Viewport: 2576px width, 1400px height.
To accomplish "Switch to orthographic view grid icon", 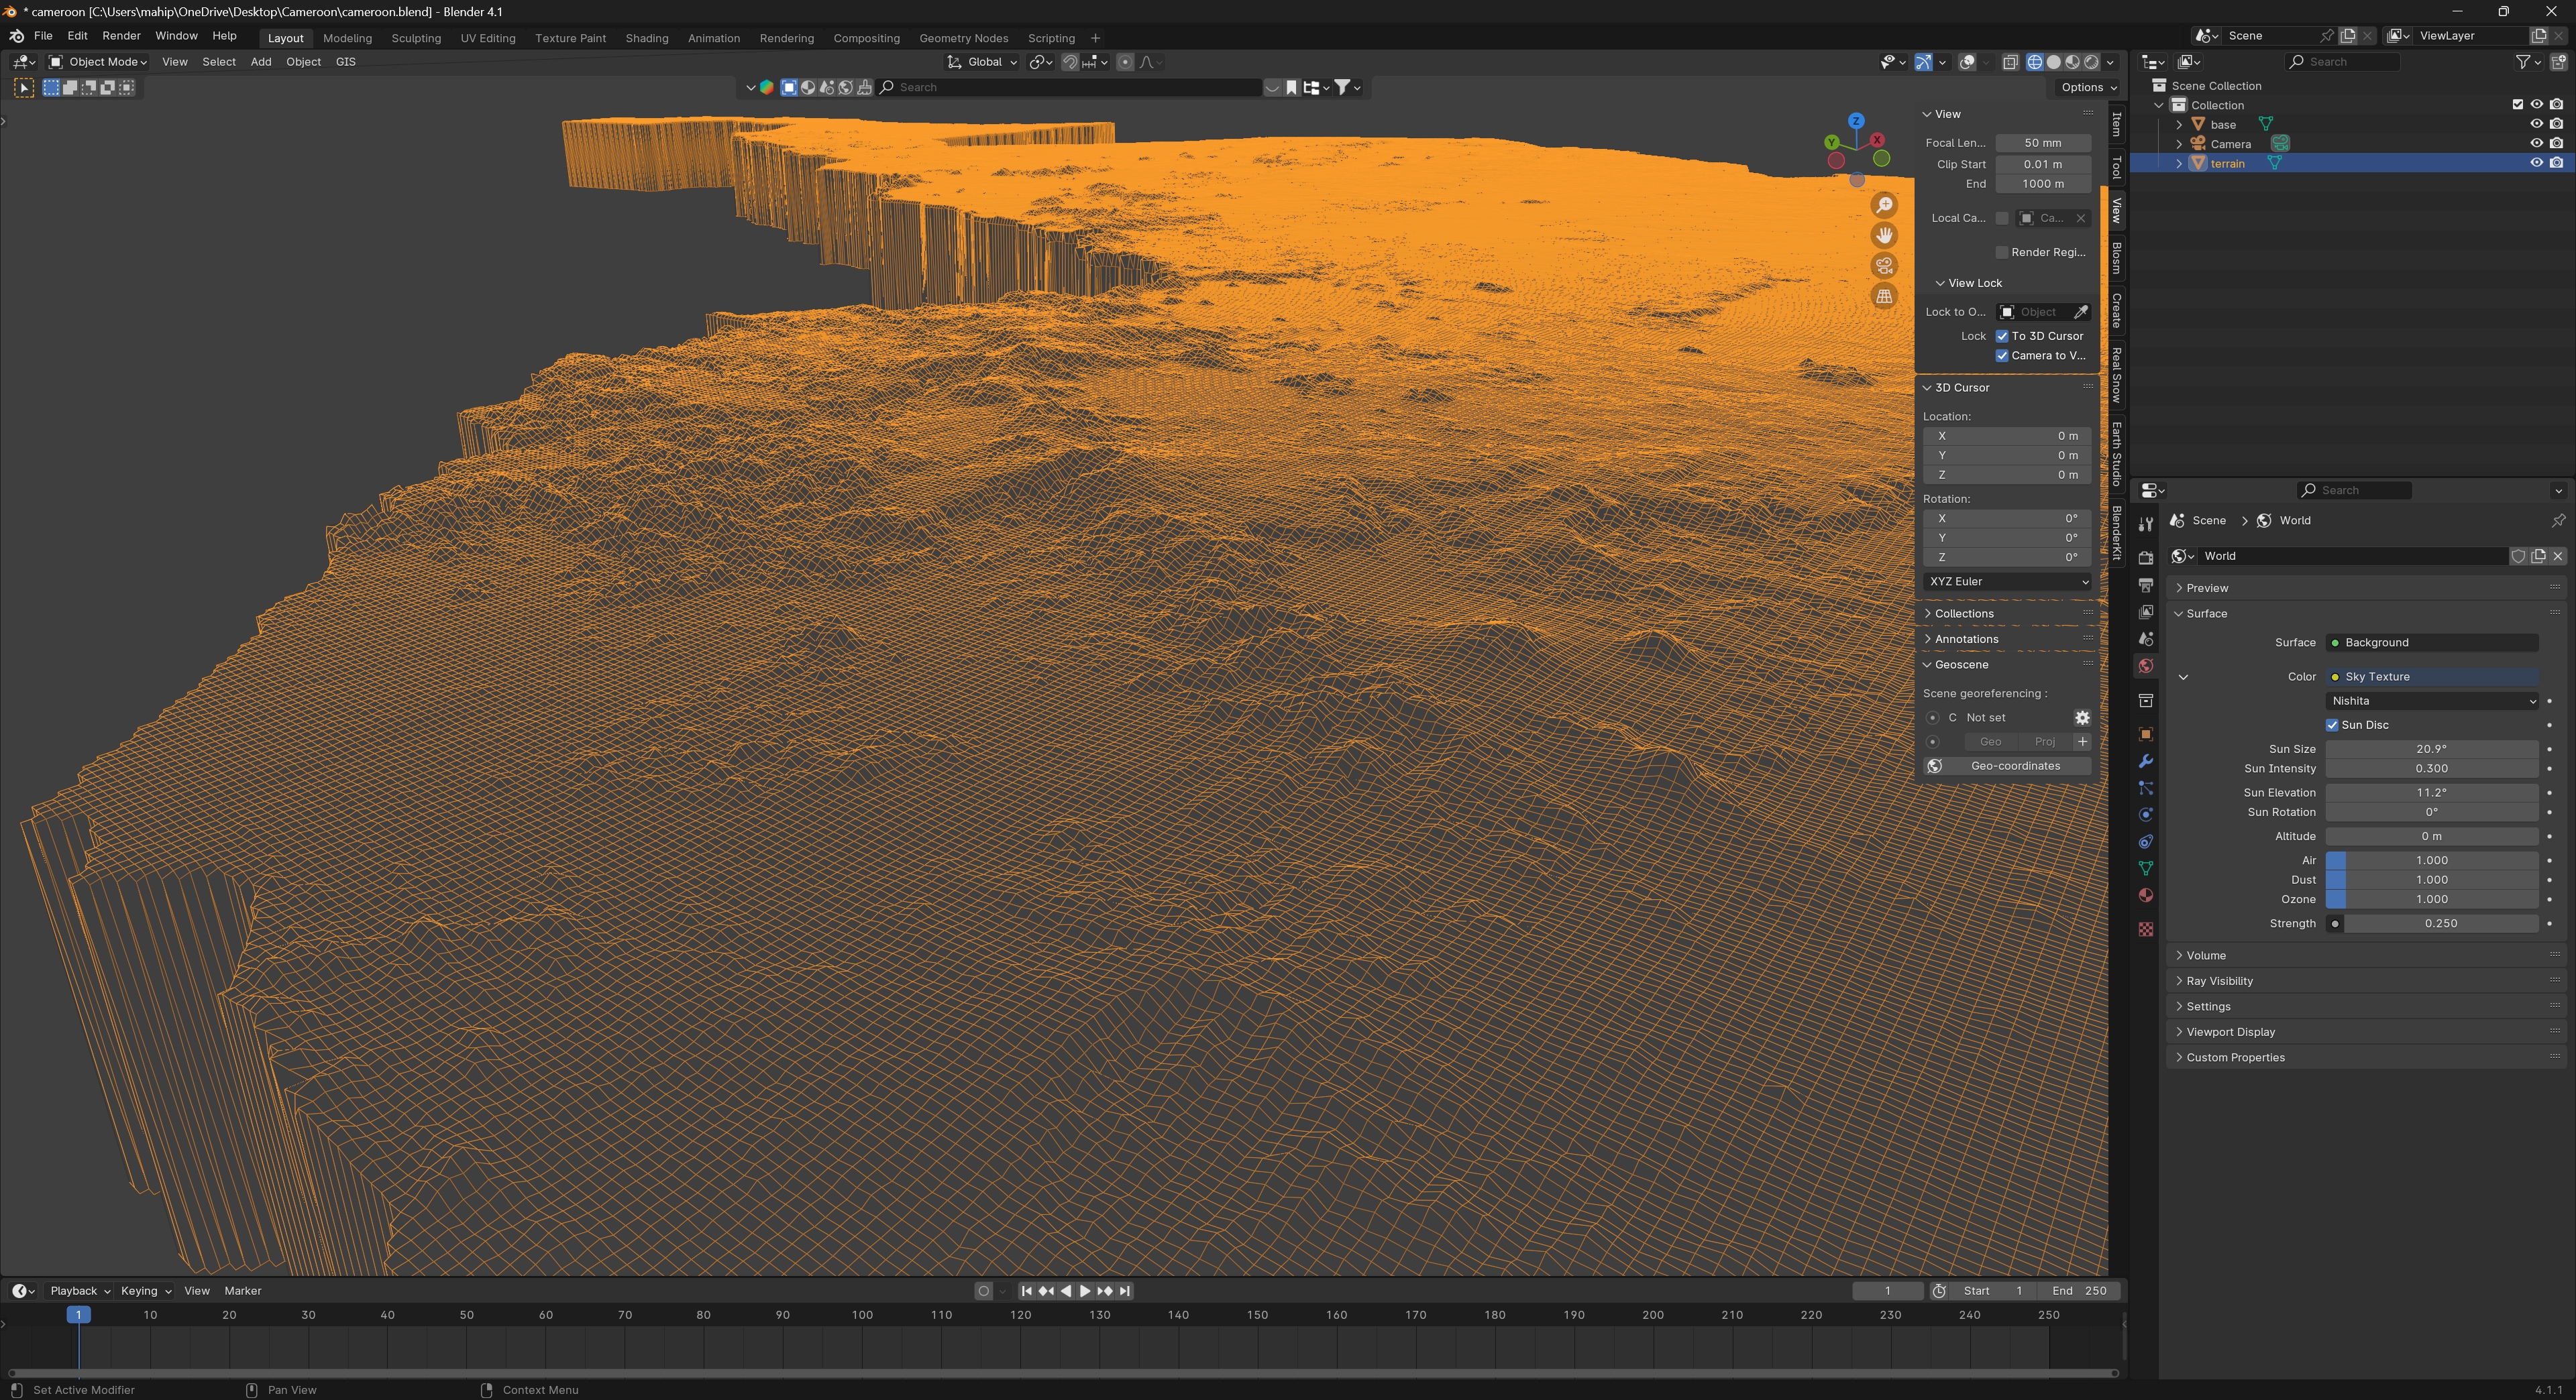I will pyautogui.click(x=1884, y=297).
